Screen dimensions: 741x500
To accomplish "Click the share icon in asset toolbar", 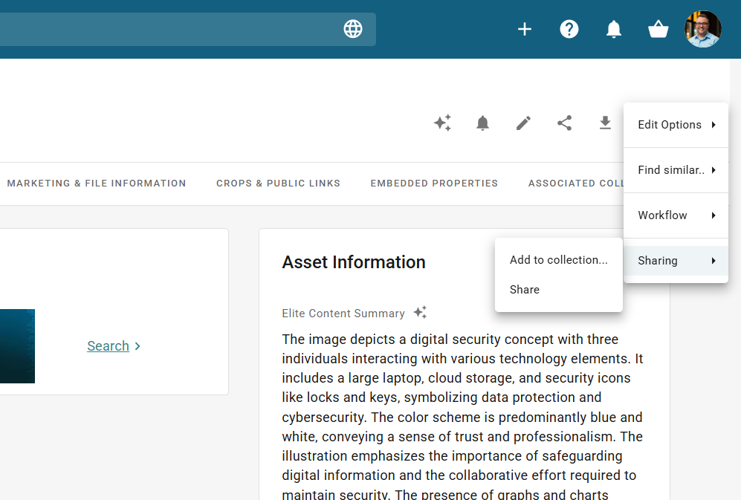I will point(565,123).
